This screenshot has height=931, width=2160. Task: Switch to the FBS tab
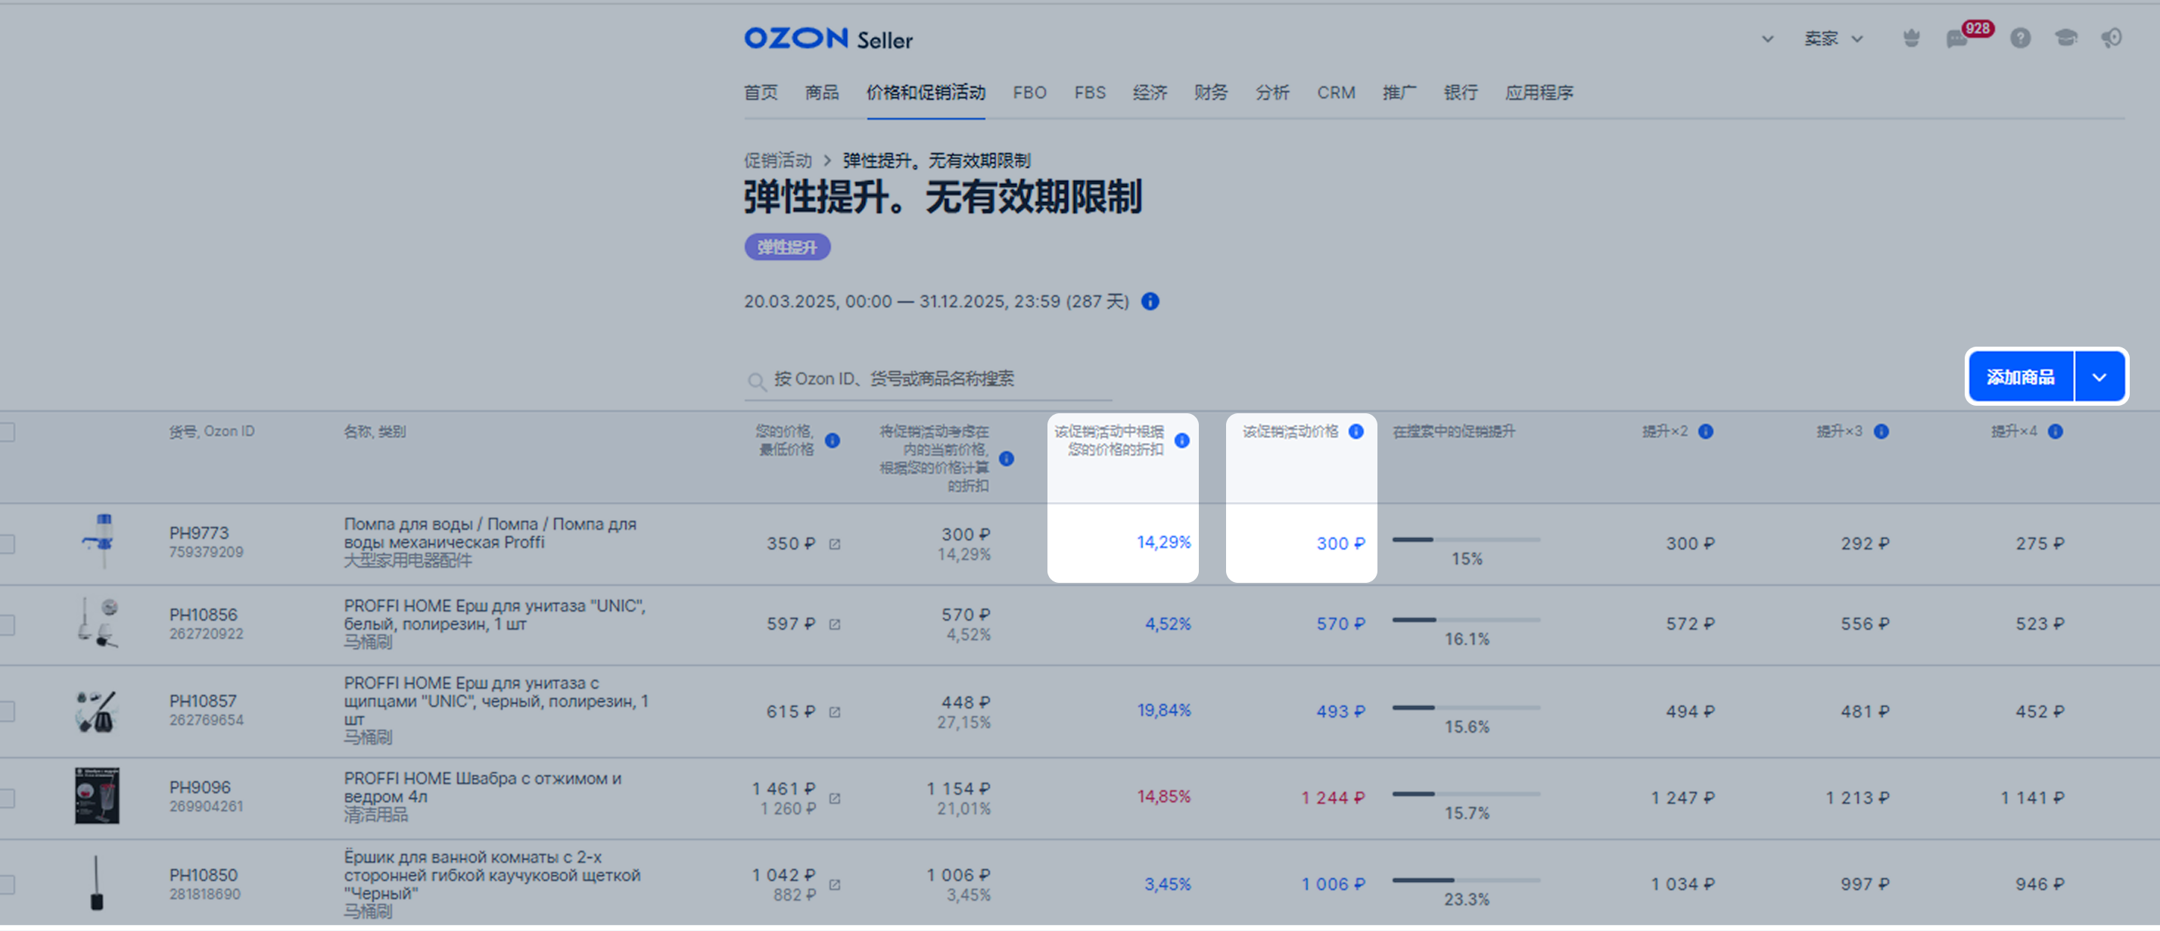click(1089, 93)
